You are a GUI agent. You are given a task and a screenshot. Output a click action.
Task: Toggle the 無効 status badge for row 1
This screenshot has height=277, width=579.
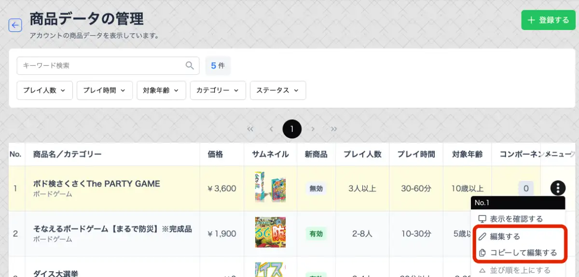coord(316,189)
